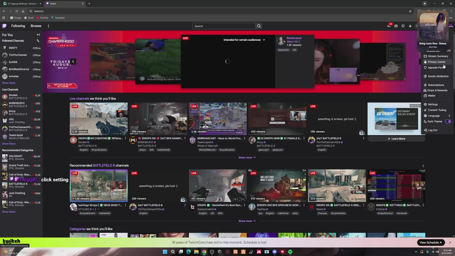Open the mail envelope icon in top bar
The height and width of the screenshot is (256, 455).
(x=396, y=26)
